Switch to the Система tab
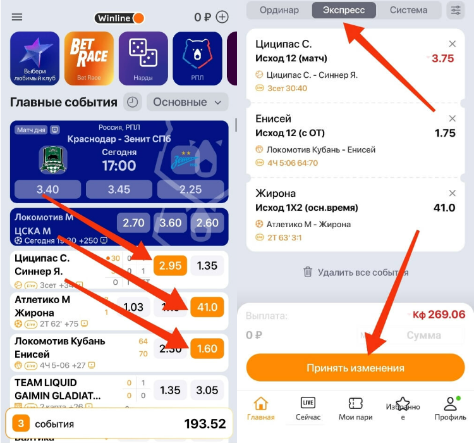This screenshot has height=443, width=474. (x=408, y=10)
